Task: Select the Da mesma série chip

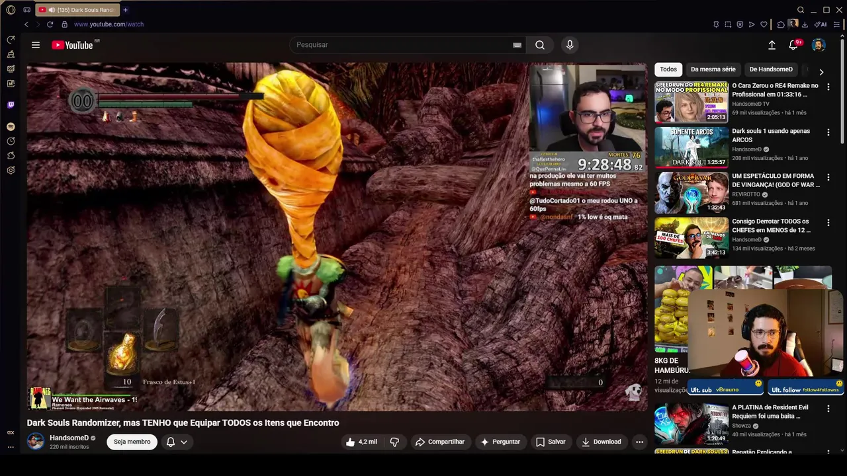Action: pos(713,69)
